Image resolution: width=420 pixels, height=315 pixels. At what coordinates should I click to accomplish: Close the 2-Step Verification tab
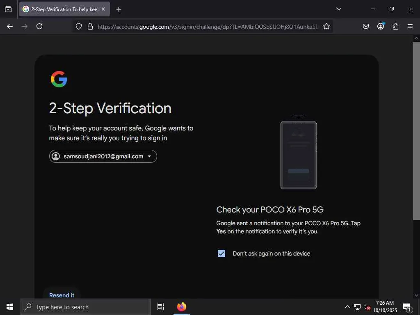point(103,9)
